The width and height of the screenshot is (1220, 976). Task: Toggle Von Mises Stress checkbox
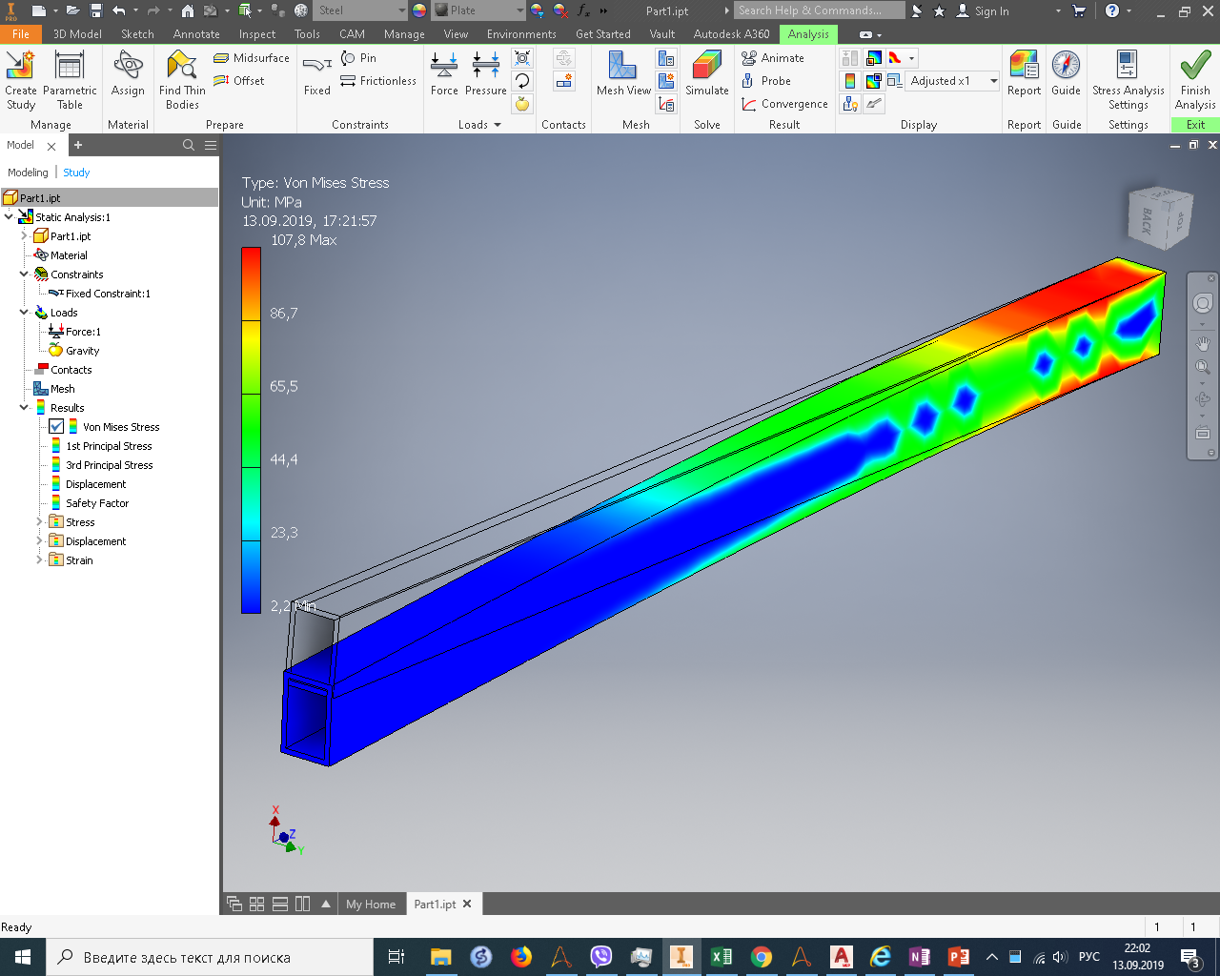coord(56,427)
